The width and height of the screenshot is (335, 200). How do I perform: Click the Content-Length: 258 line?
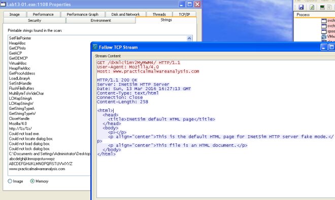pos(122,102)
